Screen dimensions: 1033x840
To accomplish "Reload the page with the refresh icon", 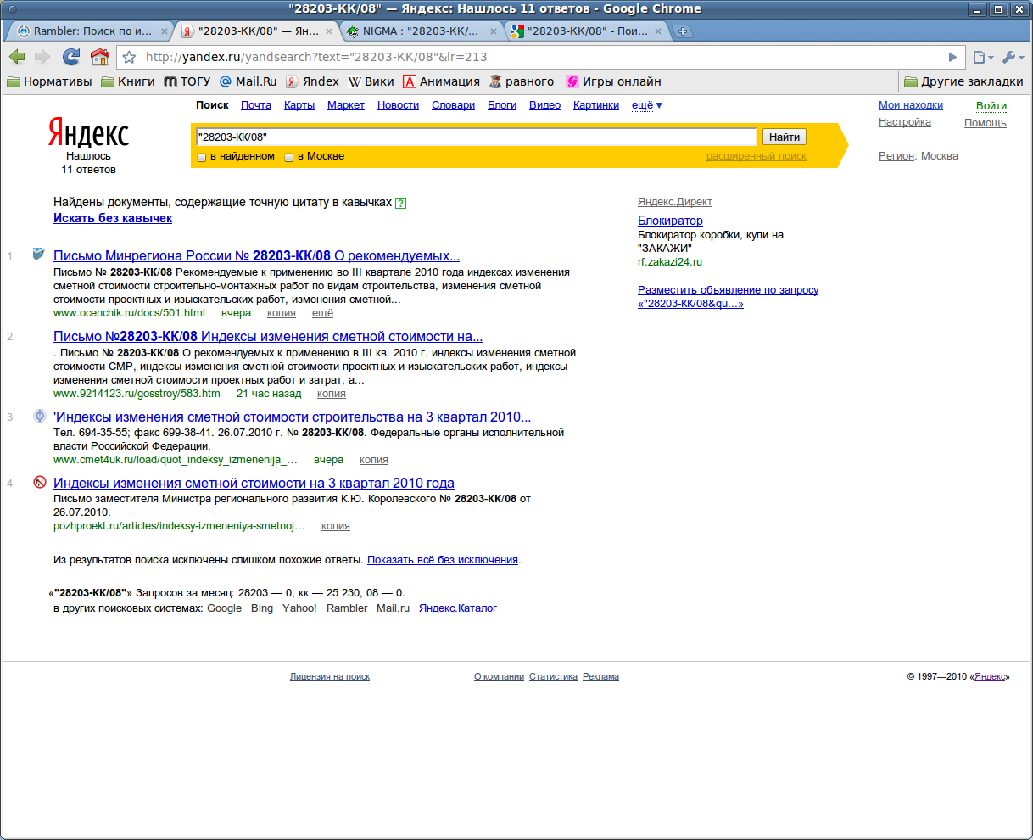I will 71,57.
